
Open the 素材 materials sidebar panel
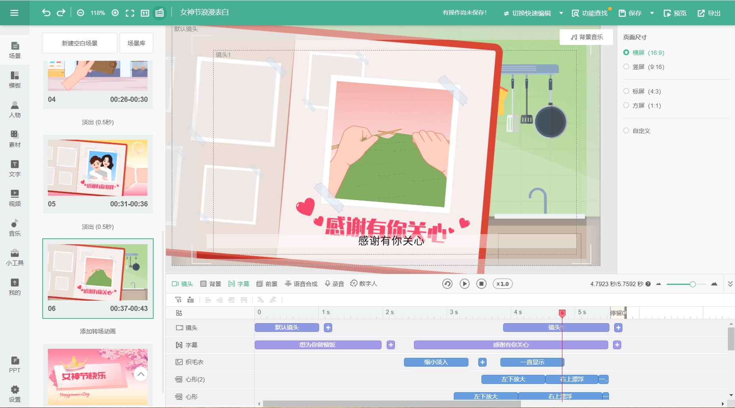(x=15, y=139)
